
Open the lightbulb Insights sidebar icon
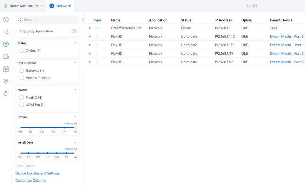point(6,94)
